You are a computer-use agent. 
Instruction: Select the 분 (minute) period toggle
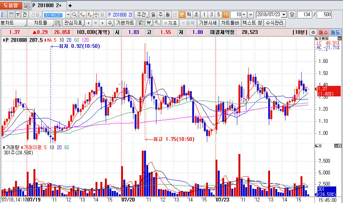[x=182, y=15]
